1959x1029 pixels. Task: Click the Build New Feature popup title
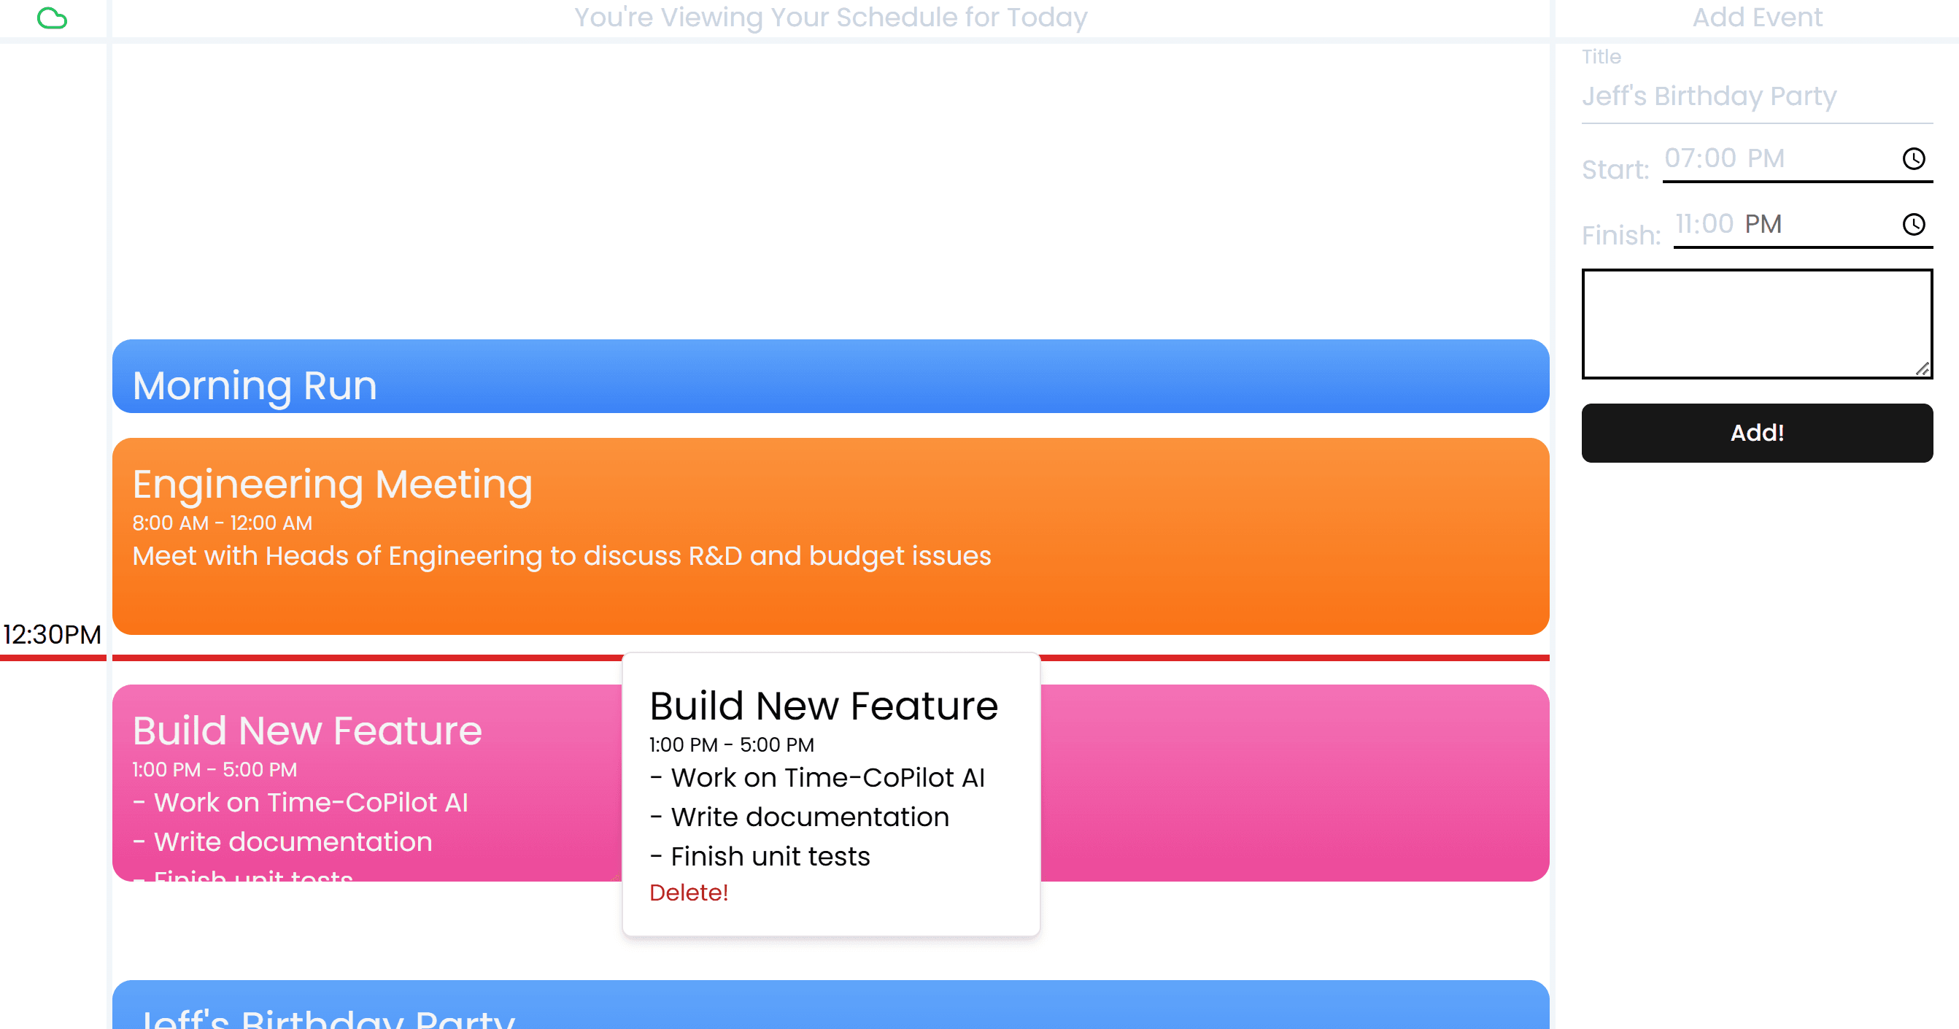(824, 706)
